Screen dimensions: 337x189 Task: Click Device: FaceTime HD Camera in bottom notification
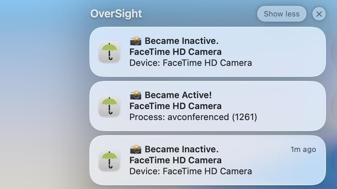[191, 171]
